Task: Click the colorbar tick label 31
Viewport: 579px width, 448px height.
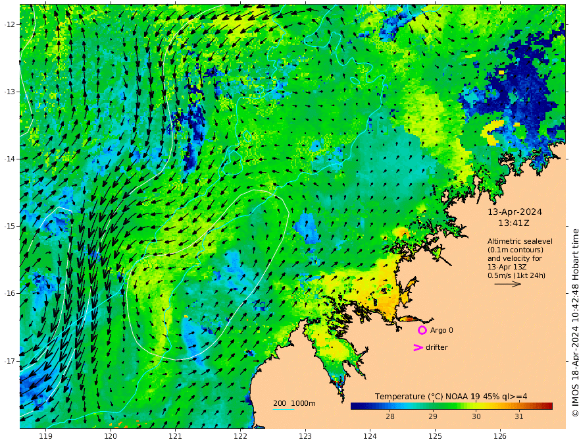Action: pos(519,416)
